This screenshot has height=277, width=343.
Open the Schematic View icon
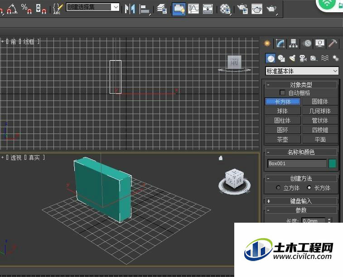[208, 9]
